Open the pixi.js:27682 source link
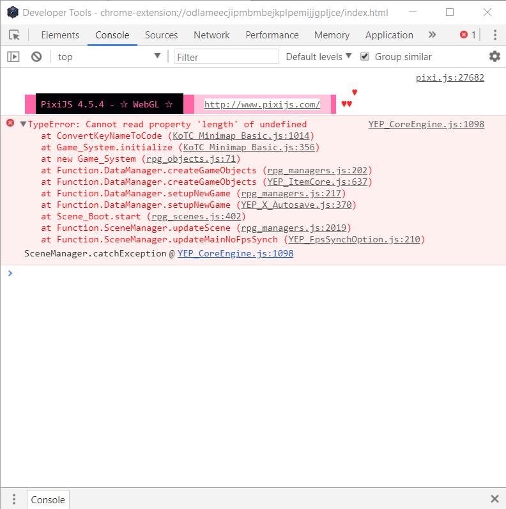The image size is (506, 509). [x=450, y=77]
